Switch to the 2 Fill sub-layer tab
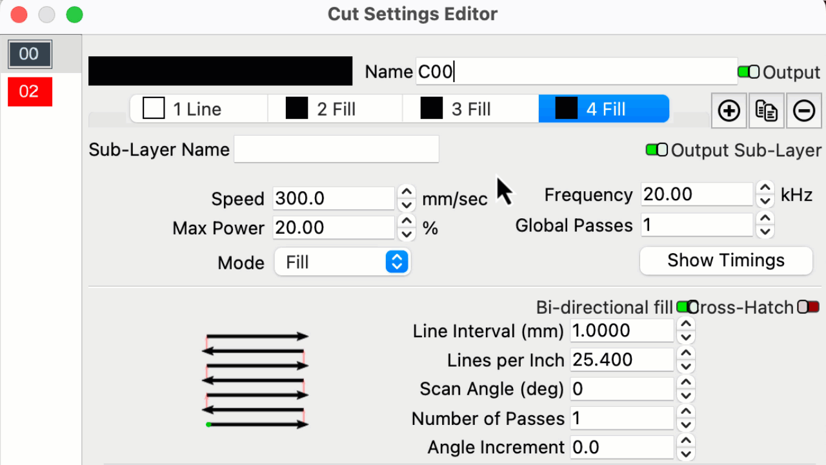 (335, 109)
